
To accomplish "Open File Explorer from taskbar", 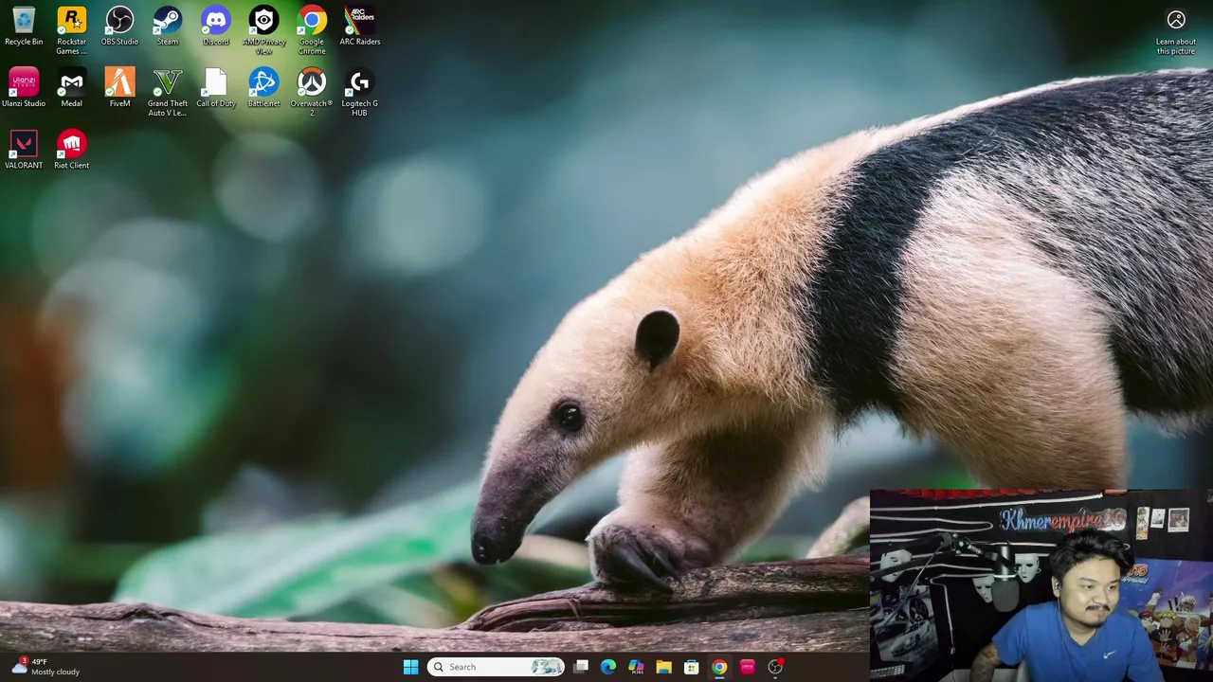I will (663, 667).
